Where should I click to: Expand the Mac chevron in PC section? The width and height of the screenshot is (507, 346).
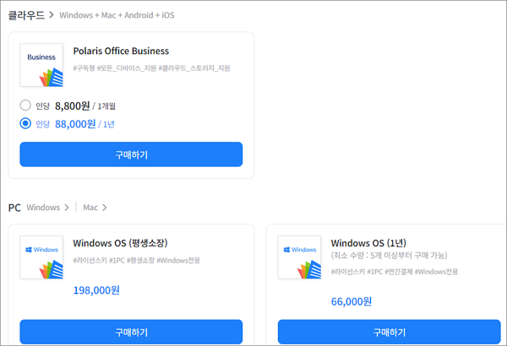pos(105,208)
